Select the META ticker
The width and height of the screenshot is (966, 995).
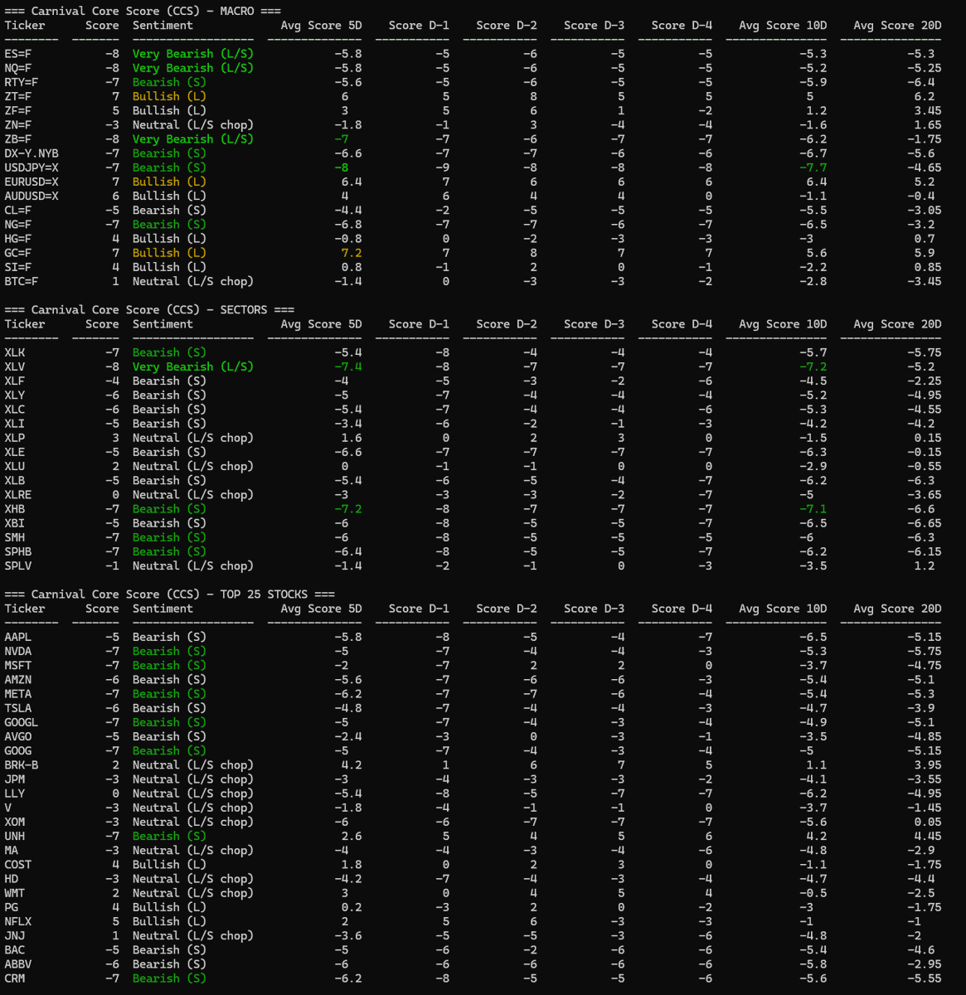(18, 694)
